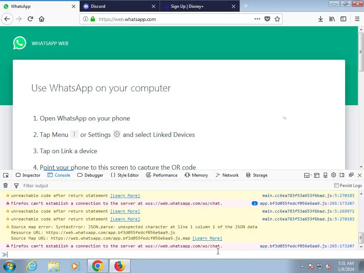
Task: Show hidden system tray icons
Action: coord(302,266)
